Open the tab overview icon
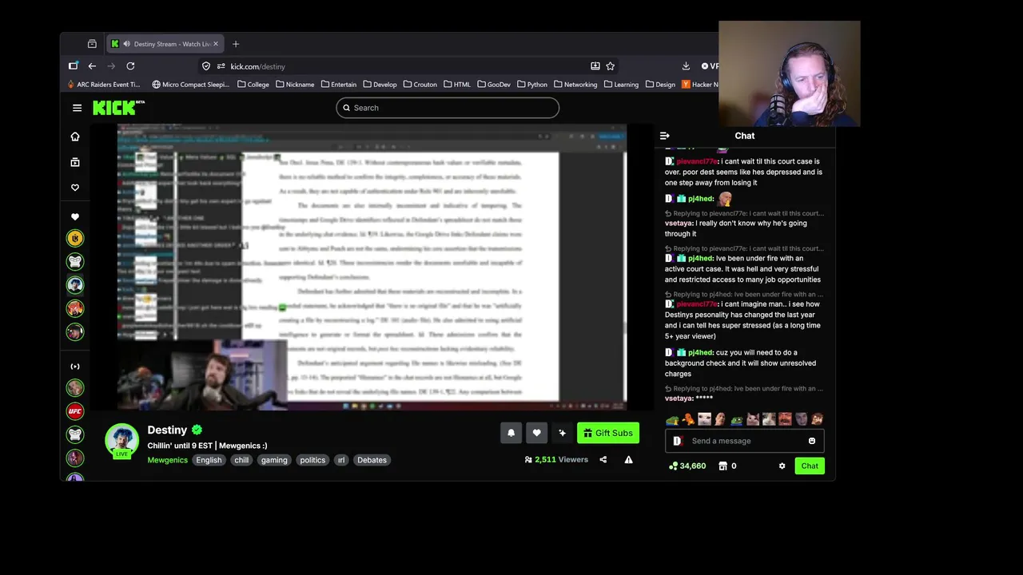The width and height of the screenshot is (1023, 575). (92, 44)
